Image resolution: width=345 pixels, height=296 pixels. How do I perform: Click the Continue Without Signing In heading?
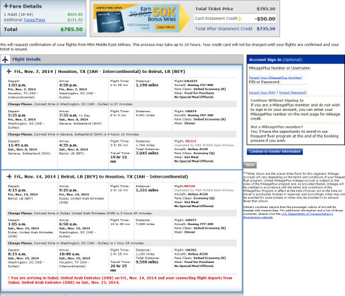pos(277,101)
